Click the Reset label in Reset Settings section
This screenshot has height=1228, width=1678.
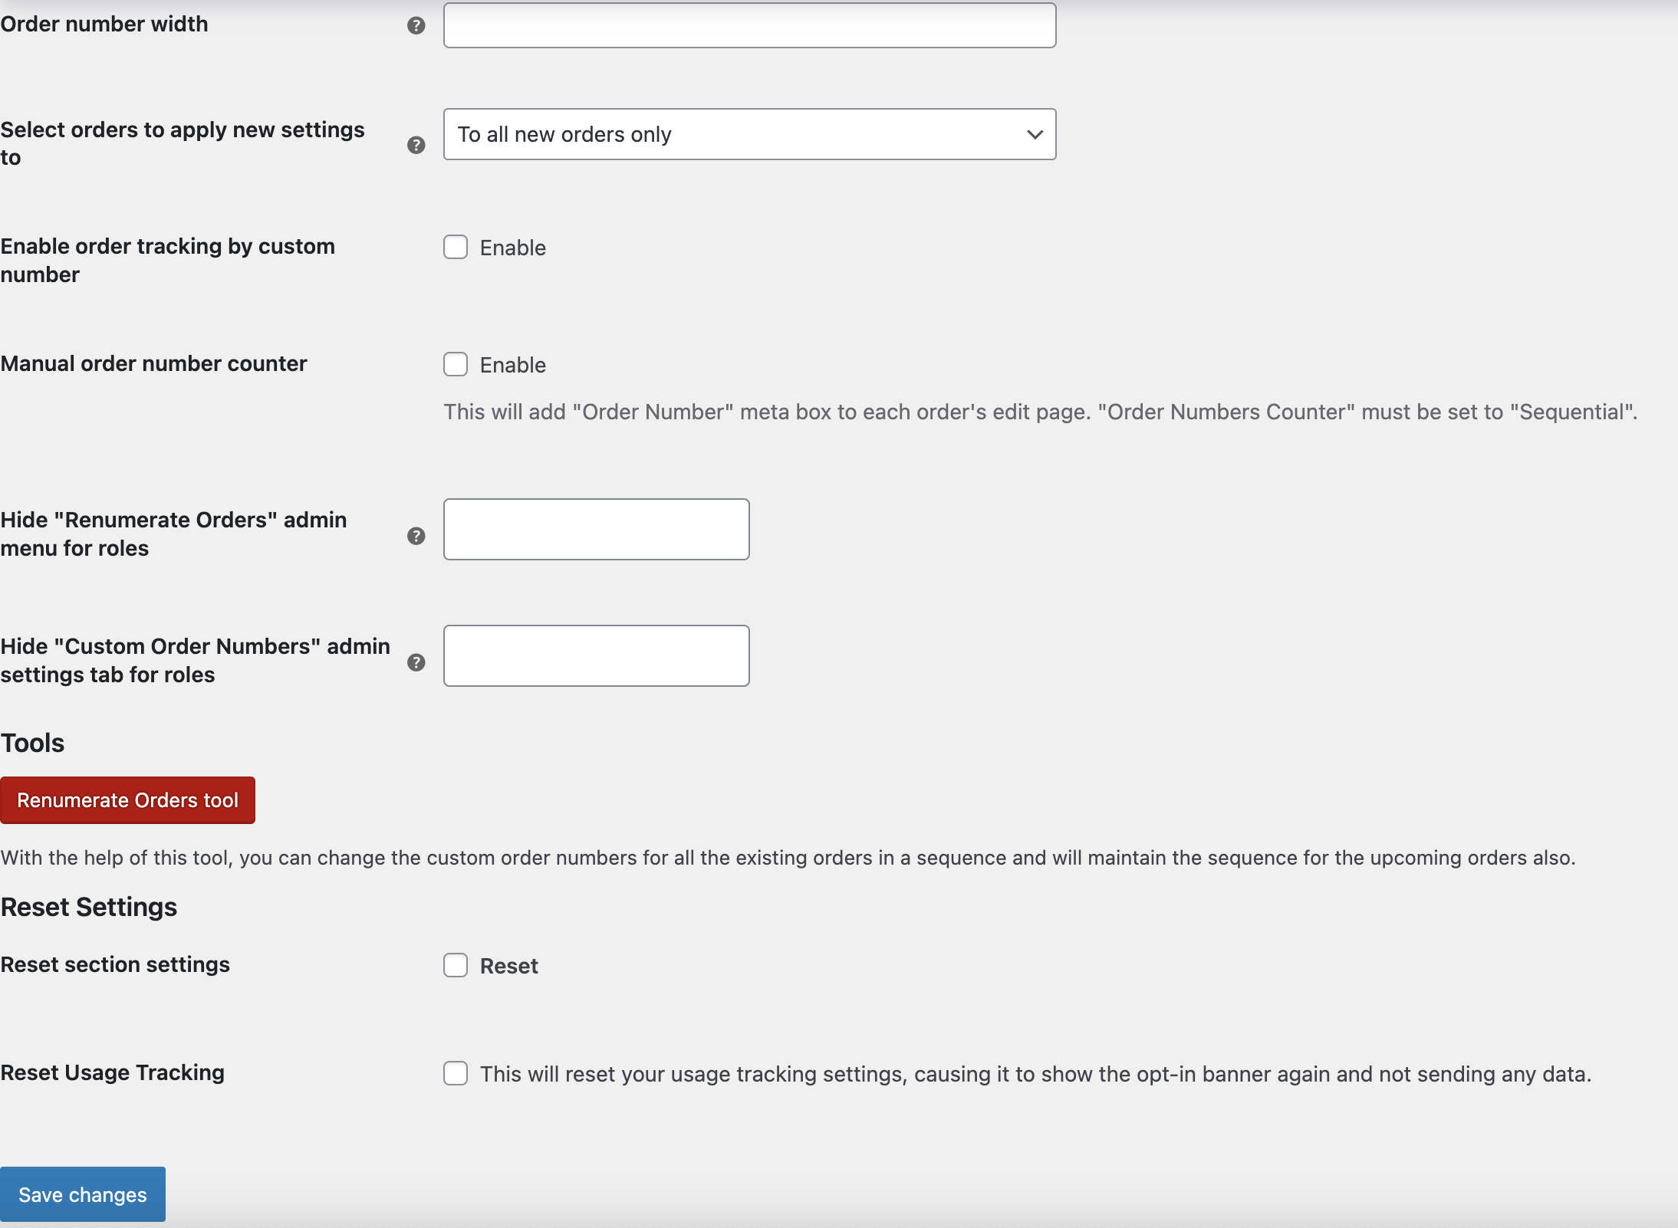[x=508, y=965]
